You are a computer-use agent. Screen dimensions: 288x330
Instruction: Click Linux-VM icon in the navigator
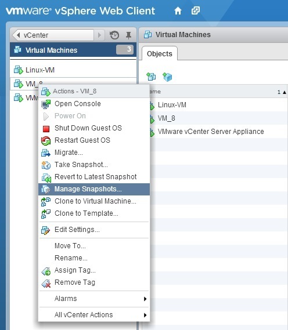click(x=19, y=70)
